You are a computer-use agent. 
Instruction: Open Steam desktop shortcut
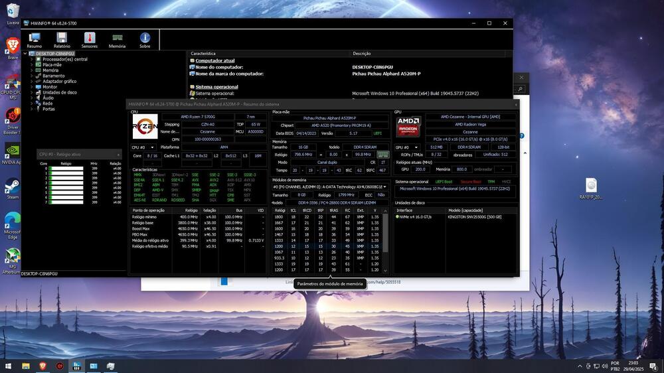pyautogui.click(x=12, y=188)
